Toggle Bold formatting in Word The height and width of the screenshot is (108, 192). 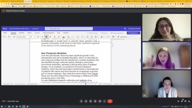[x=46, y=37]
